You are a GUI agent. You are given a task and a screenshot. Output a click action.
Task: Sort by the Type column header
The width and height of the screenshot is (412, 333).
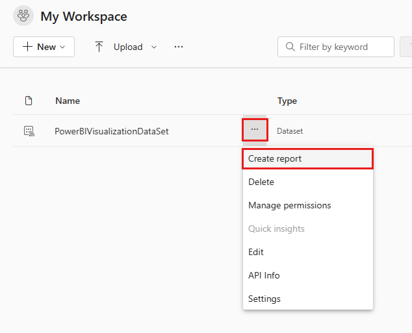click(287, 101)
